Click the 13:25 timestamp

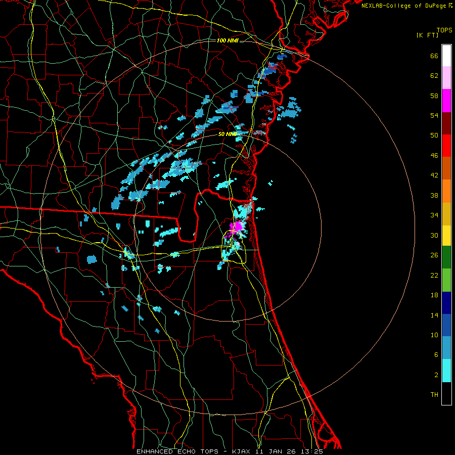click(312, 451)
